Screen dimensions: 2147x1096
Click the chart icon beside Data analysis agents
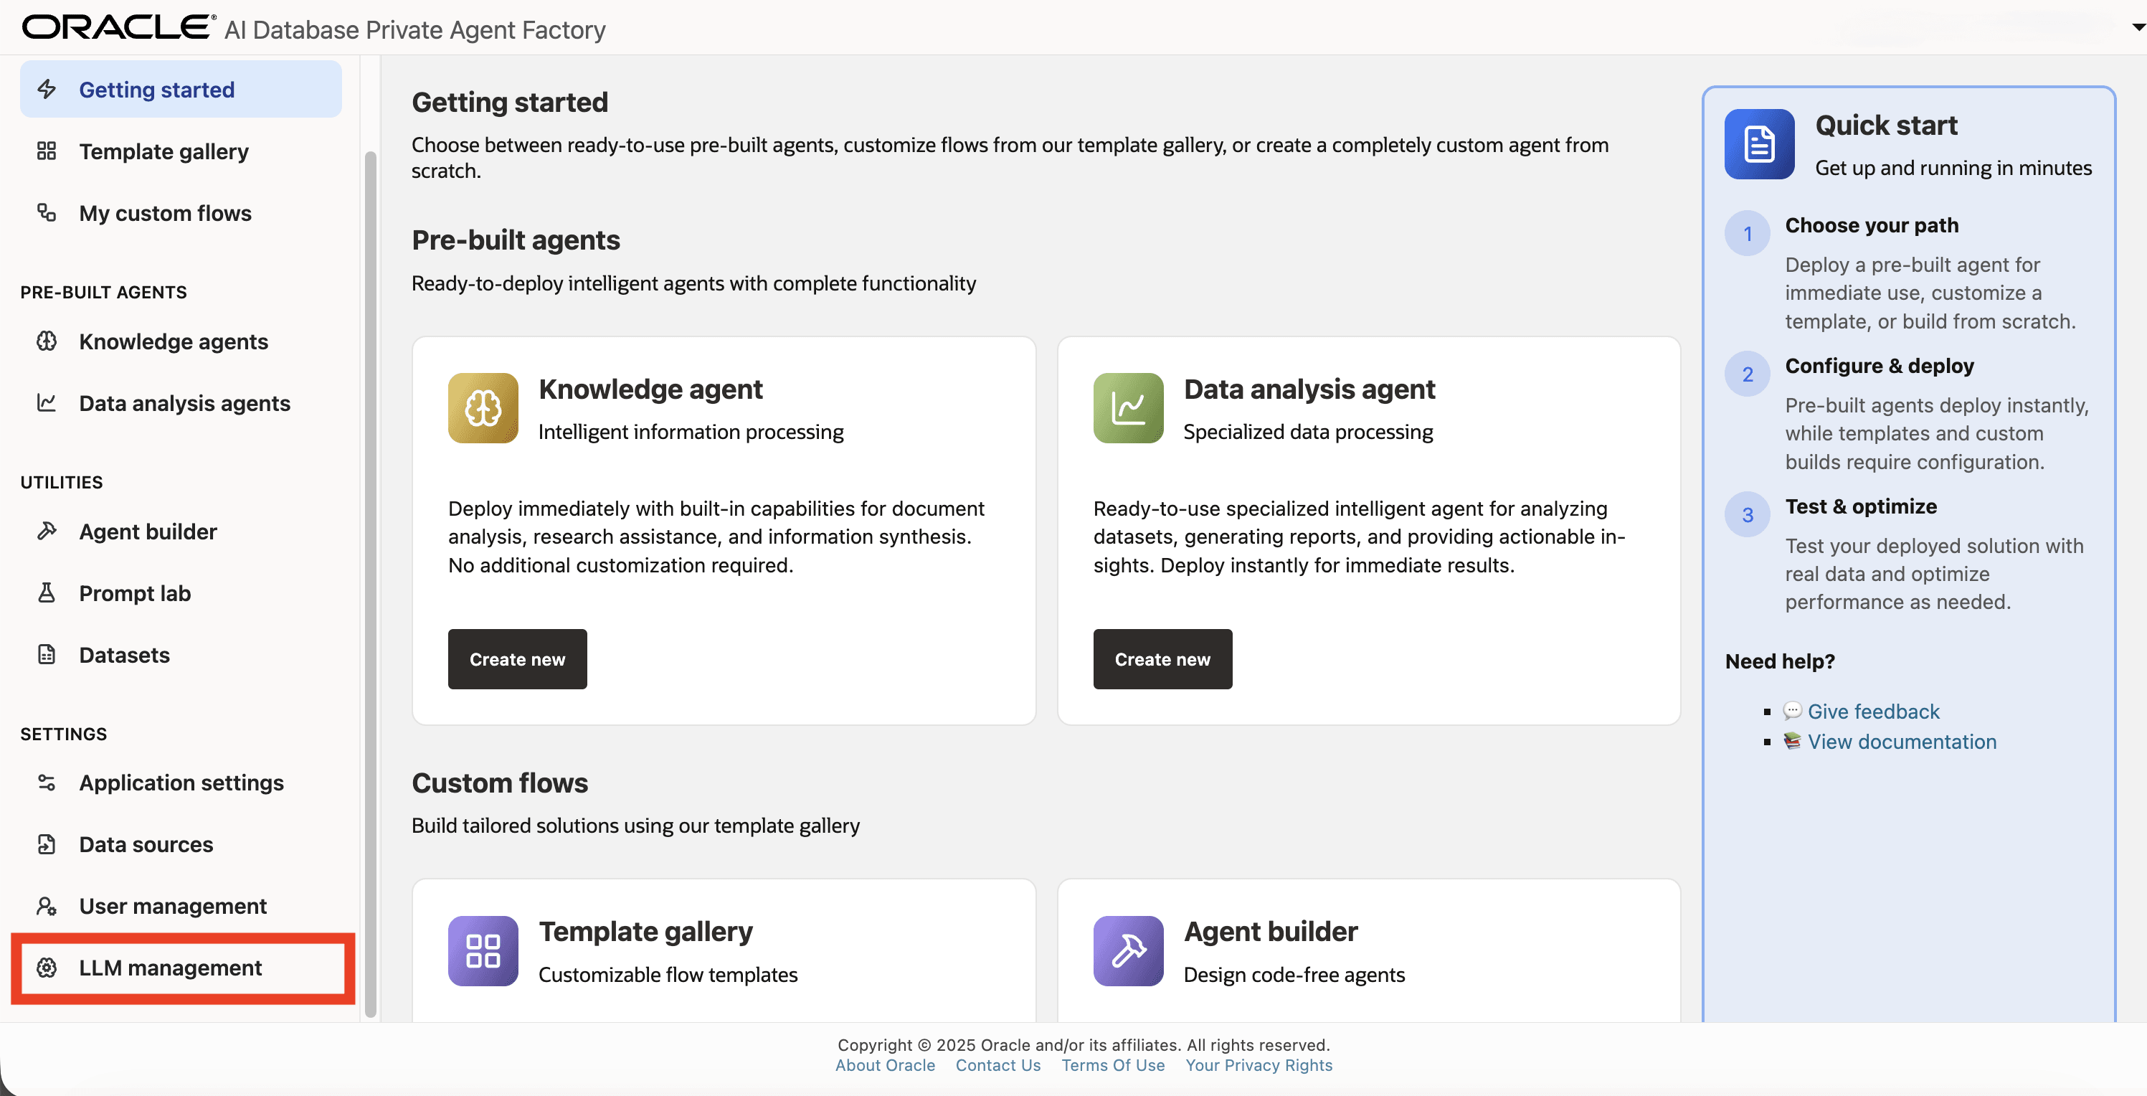(x=47, y=402)
